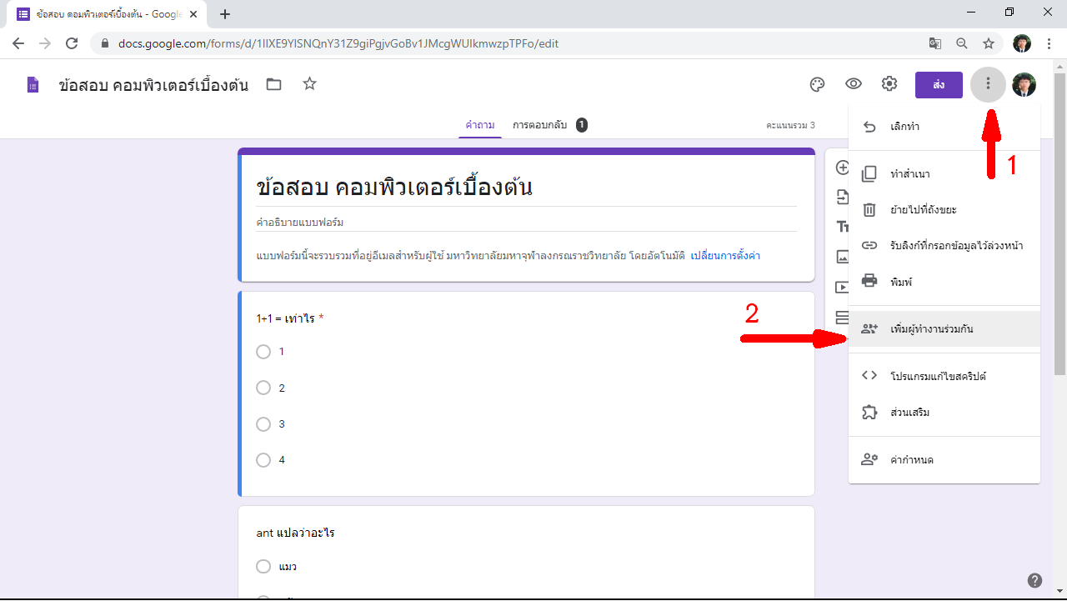Select radio option 3 for 1+1 question
This screenshot has height=601, width=1067.
pos(263,424)
